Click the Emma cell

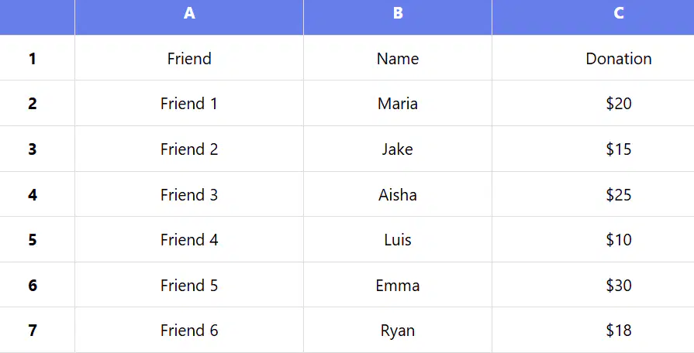pos(398,285)
